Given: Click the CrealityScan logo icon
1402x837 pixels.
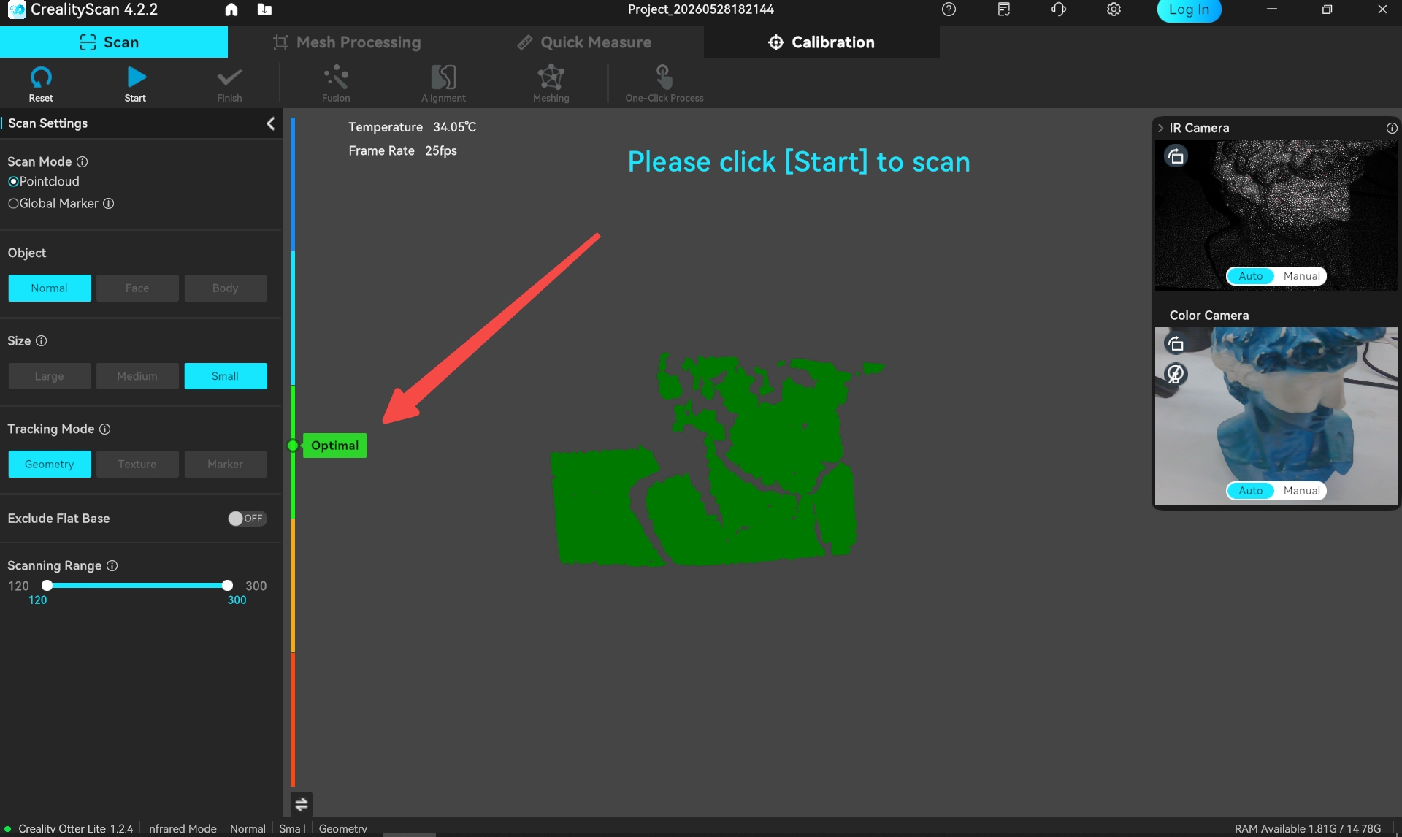Looking at the screenshot, I should tap(16, 9).
